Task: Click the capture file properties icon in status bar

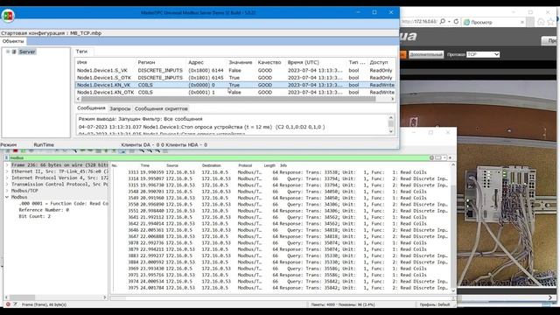Action: pos(15,304)
